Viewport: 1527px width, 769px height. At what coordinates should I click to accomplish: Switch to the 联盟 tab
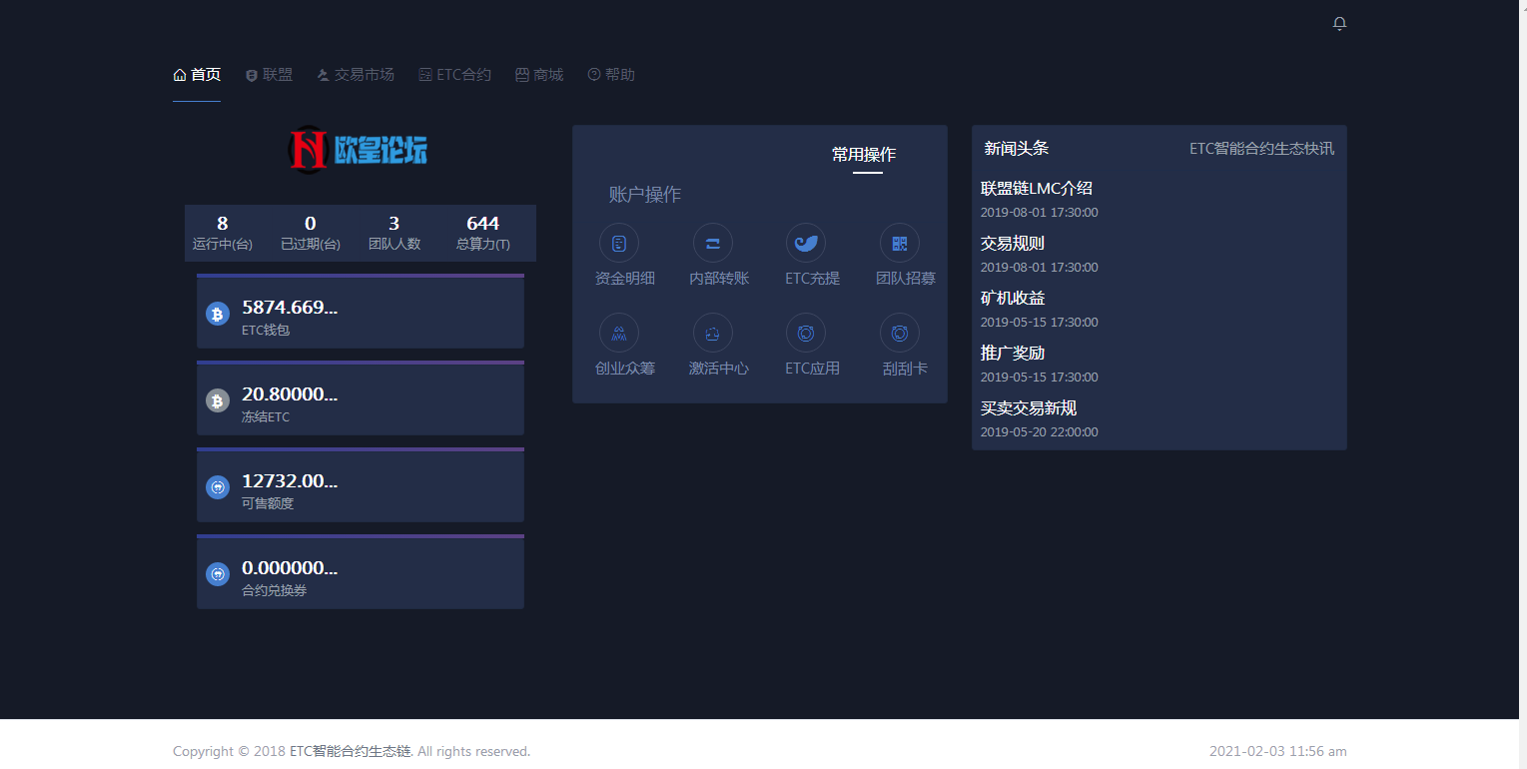tap(268, 73)
